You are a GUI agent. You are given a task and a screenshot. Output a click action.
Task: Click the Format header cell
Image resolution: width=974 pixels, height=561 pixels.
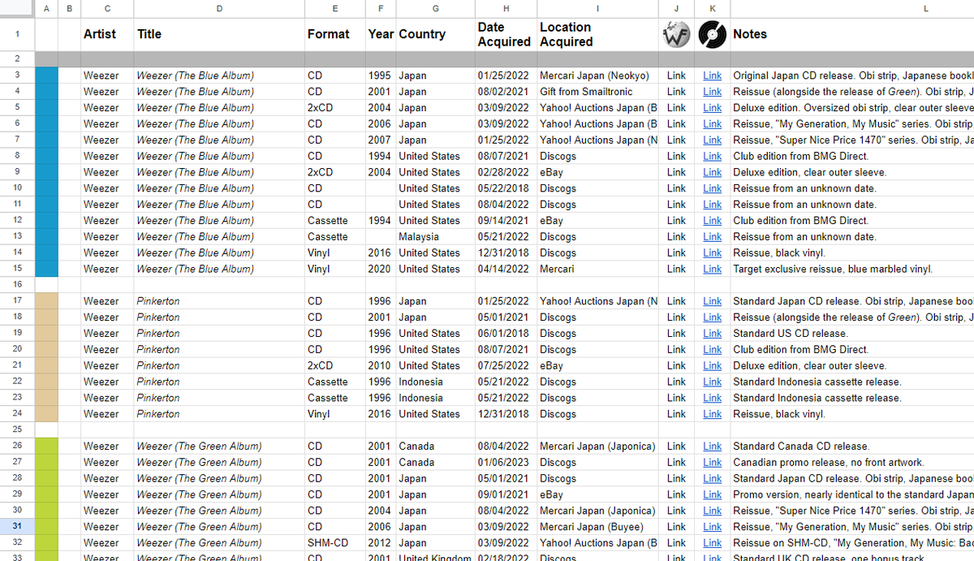[x=335, y=34]
